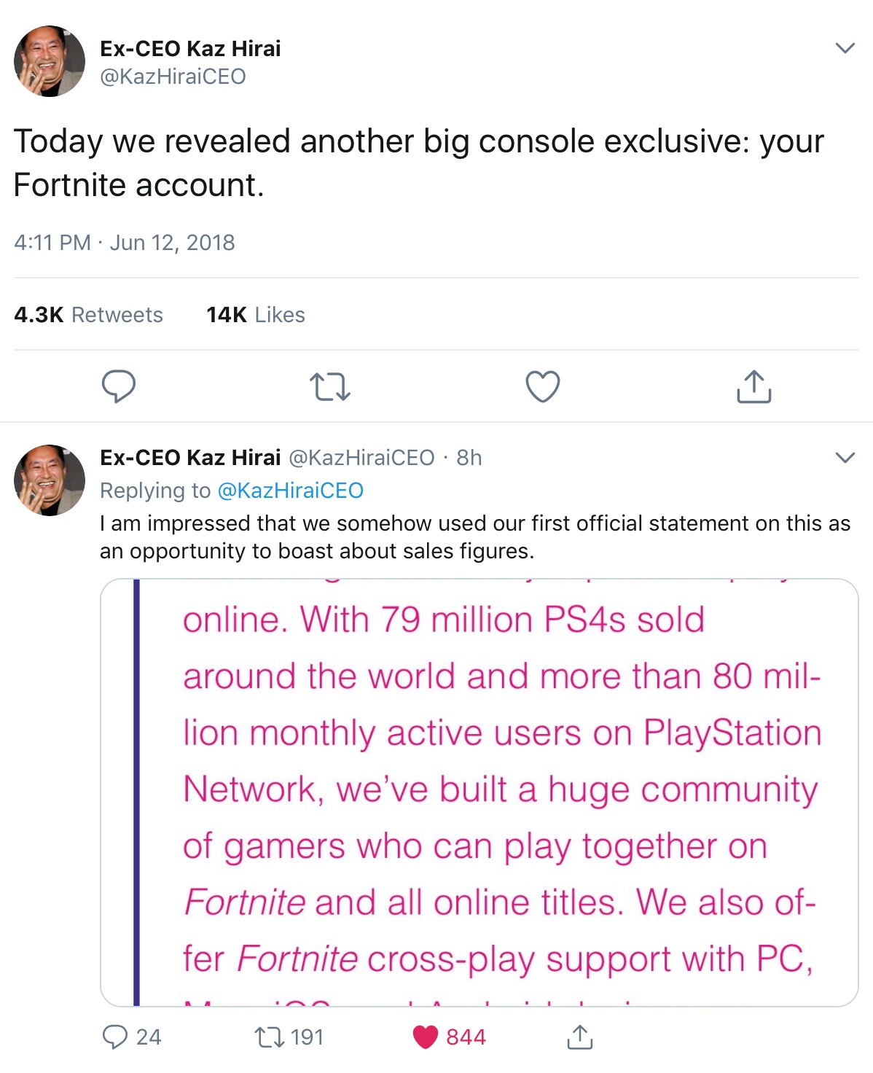Expand main tweet options chevron
The height and width of the screenshot is (1073, 873).
click(845, 49)
